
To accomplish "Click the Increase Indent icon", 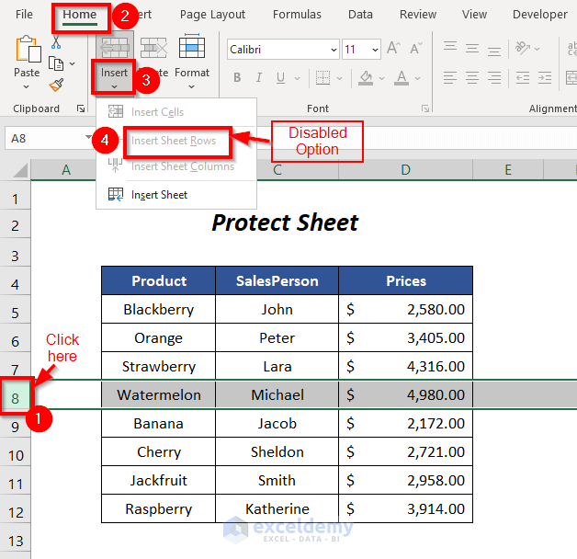I will (x=545, y=78).
